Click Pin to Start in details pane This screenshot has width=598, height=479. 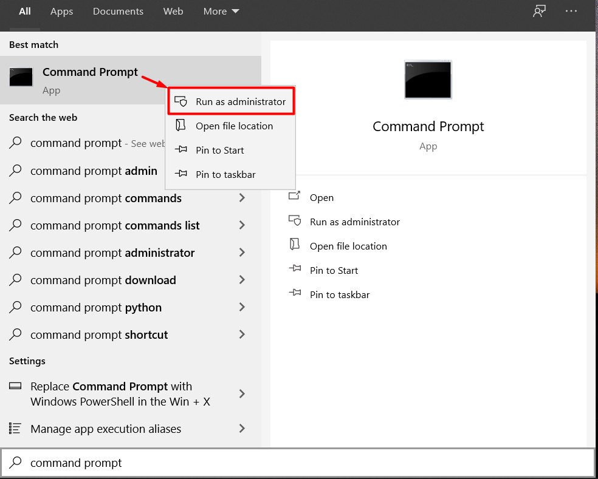coord(334,271)
